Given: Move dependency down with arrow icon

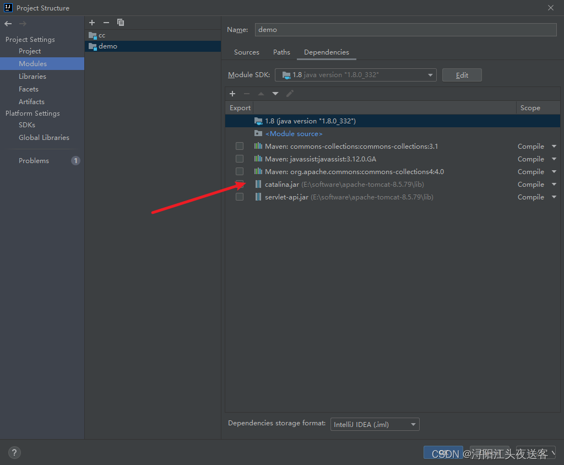Looking at the screenshot, I should tap(275, 94).
